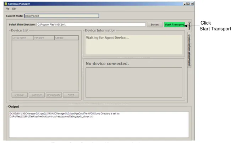Open the Edit menu
The height and width of the screenshot is (143, 231).
click(x=14, y=9)
